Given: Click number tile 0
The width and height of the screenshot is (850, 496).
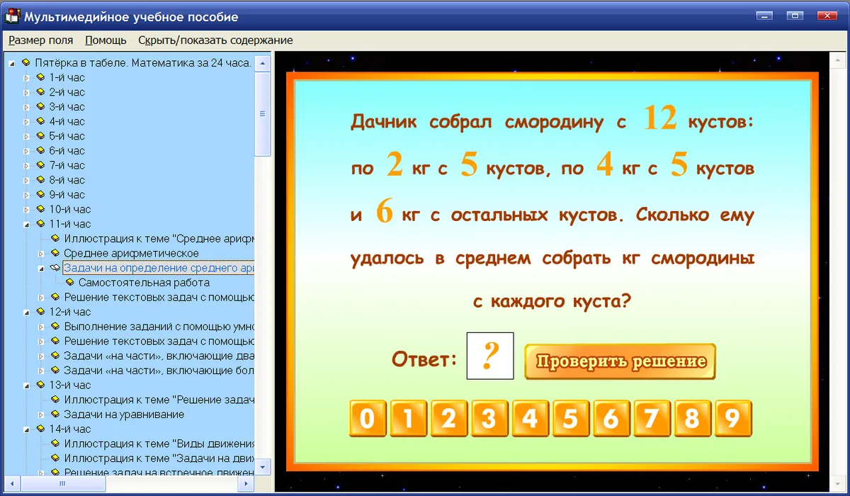Looking at the screenshot, I should 367,419.
